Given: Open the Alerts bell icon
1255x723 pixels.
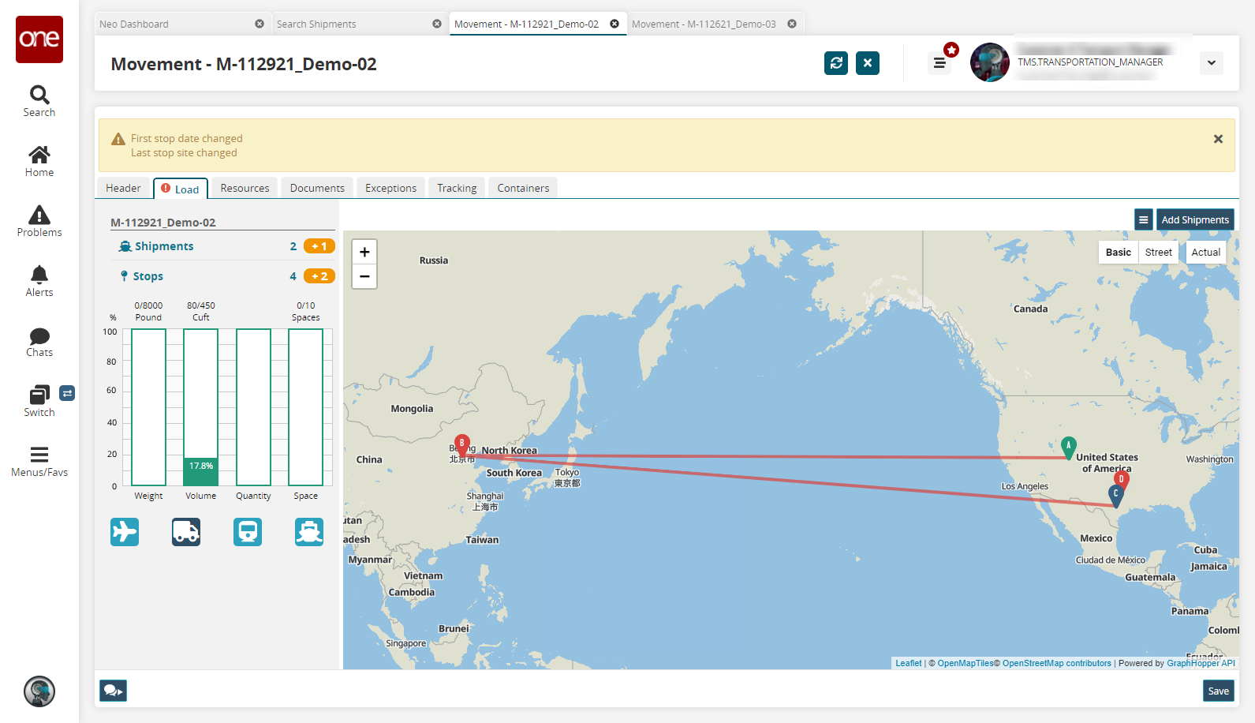Looking at the screenshot, I should (x=39, y=281).
